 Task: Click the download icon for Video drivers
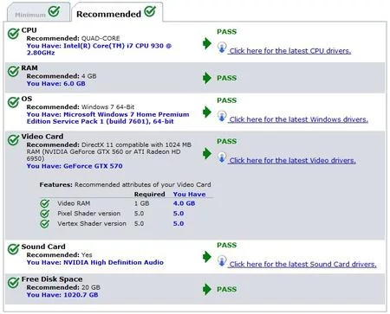pyautogui.click(x=222, y=157)
